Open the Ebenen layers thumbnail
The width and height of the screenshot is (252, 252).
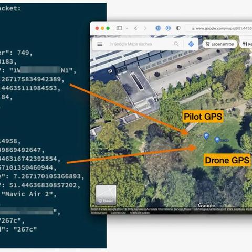click(x=106, y=195)
